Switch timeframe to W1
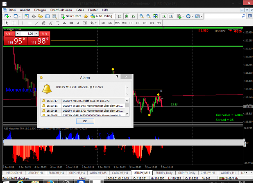Image resolution: width=256 pixels, height=183 pixels. (x=152, y=23)
